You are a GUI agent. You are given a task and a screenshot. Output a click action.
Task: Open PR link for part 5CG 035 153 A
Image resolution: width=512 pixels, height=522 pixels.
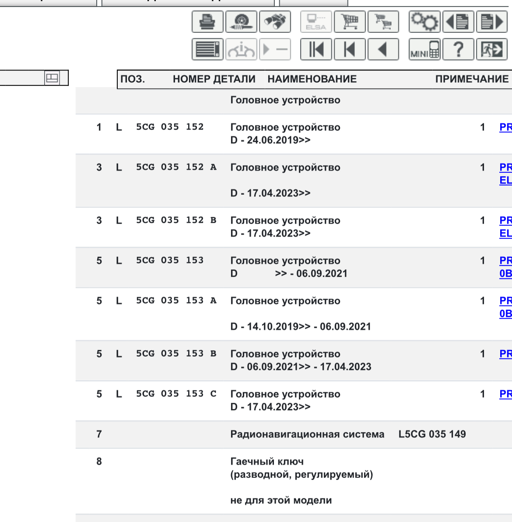pos(505,301)
